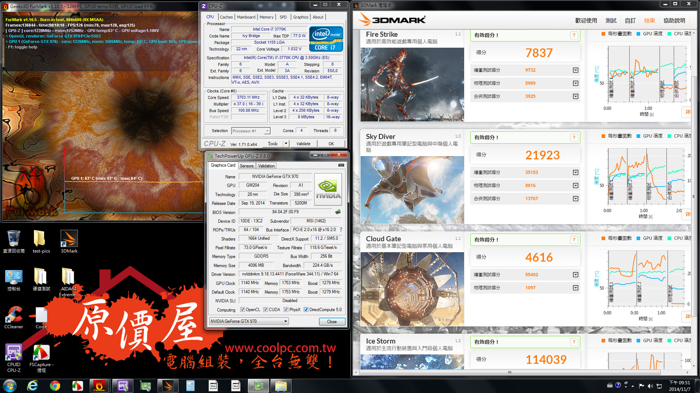Open the test-pics folder on desktop
Viewport: 700px width, 393px height.
coord(41,242)
